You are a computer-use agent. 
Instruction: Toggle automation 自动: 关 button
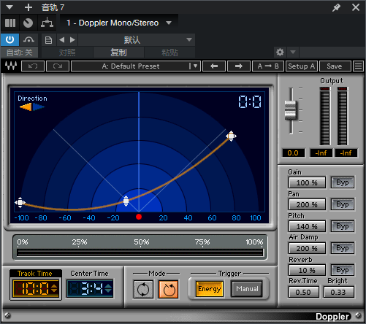click(x=20, y=53)
